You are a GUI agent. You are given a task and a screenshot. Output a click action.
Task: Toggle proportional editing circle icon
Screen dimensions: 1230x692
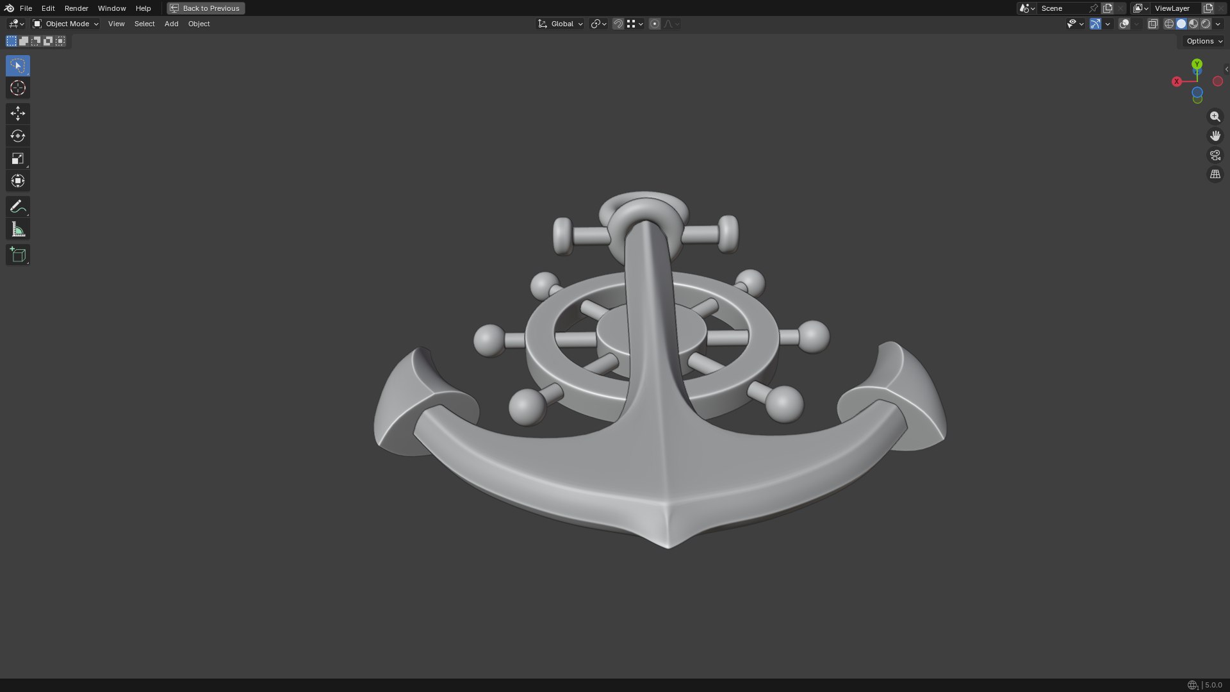(654, 24)
